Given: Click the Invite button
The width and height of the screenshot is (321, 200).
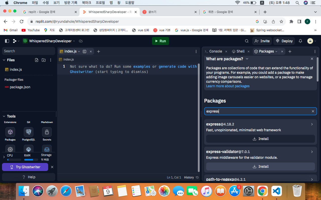Looking at the screenshot, I should tap(262, 41).
